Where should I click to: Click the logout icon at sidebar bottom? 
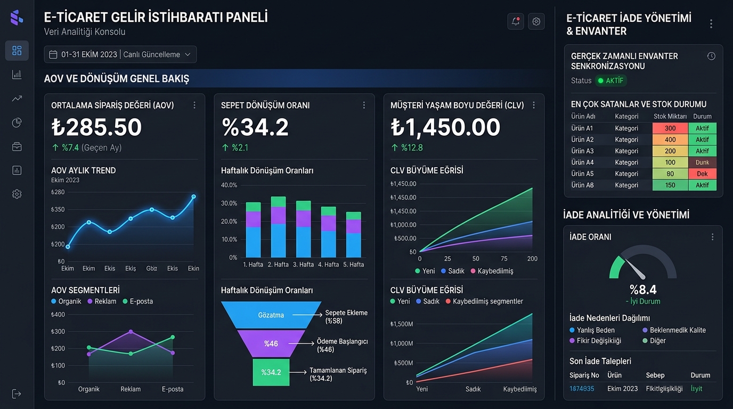point(17,394)
